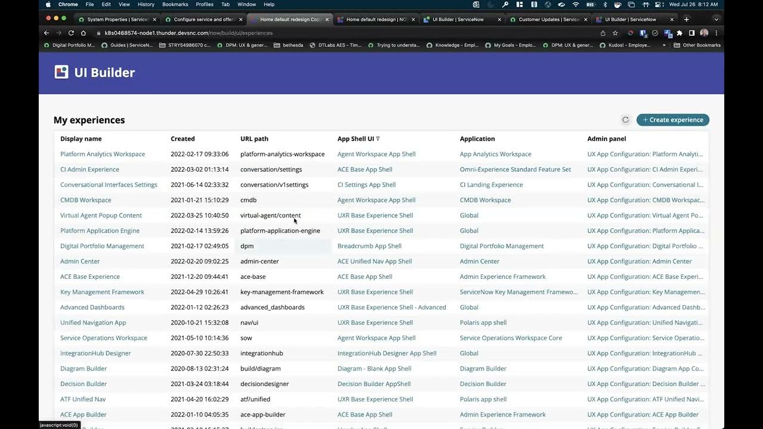
Task: Open the Chrome History menu
Action: pyautogui.click(x=146, y=4)
